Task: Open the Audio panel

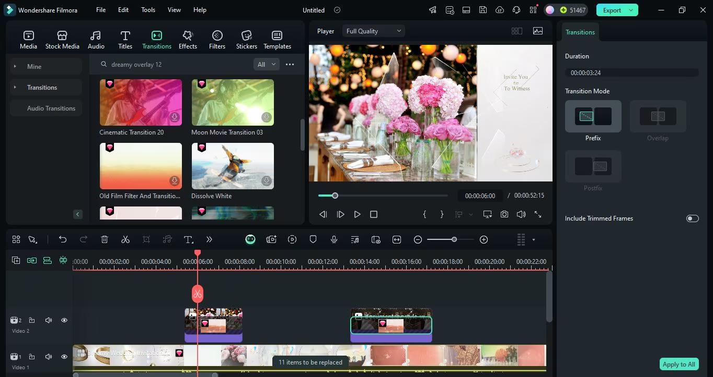Action: (x=96, y=40)
